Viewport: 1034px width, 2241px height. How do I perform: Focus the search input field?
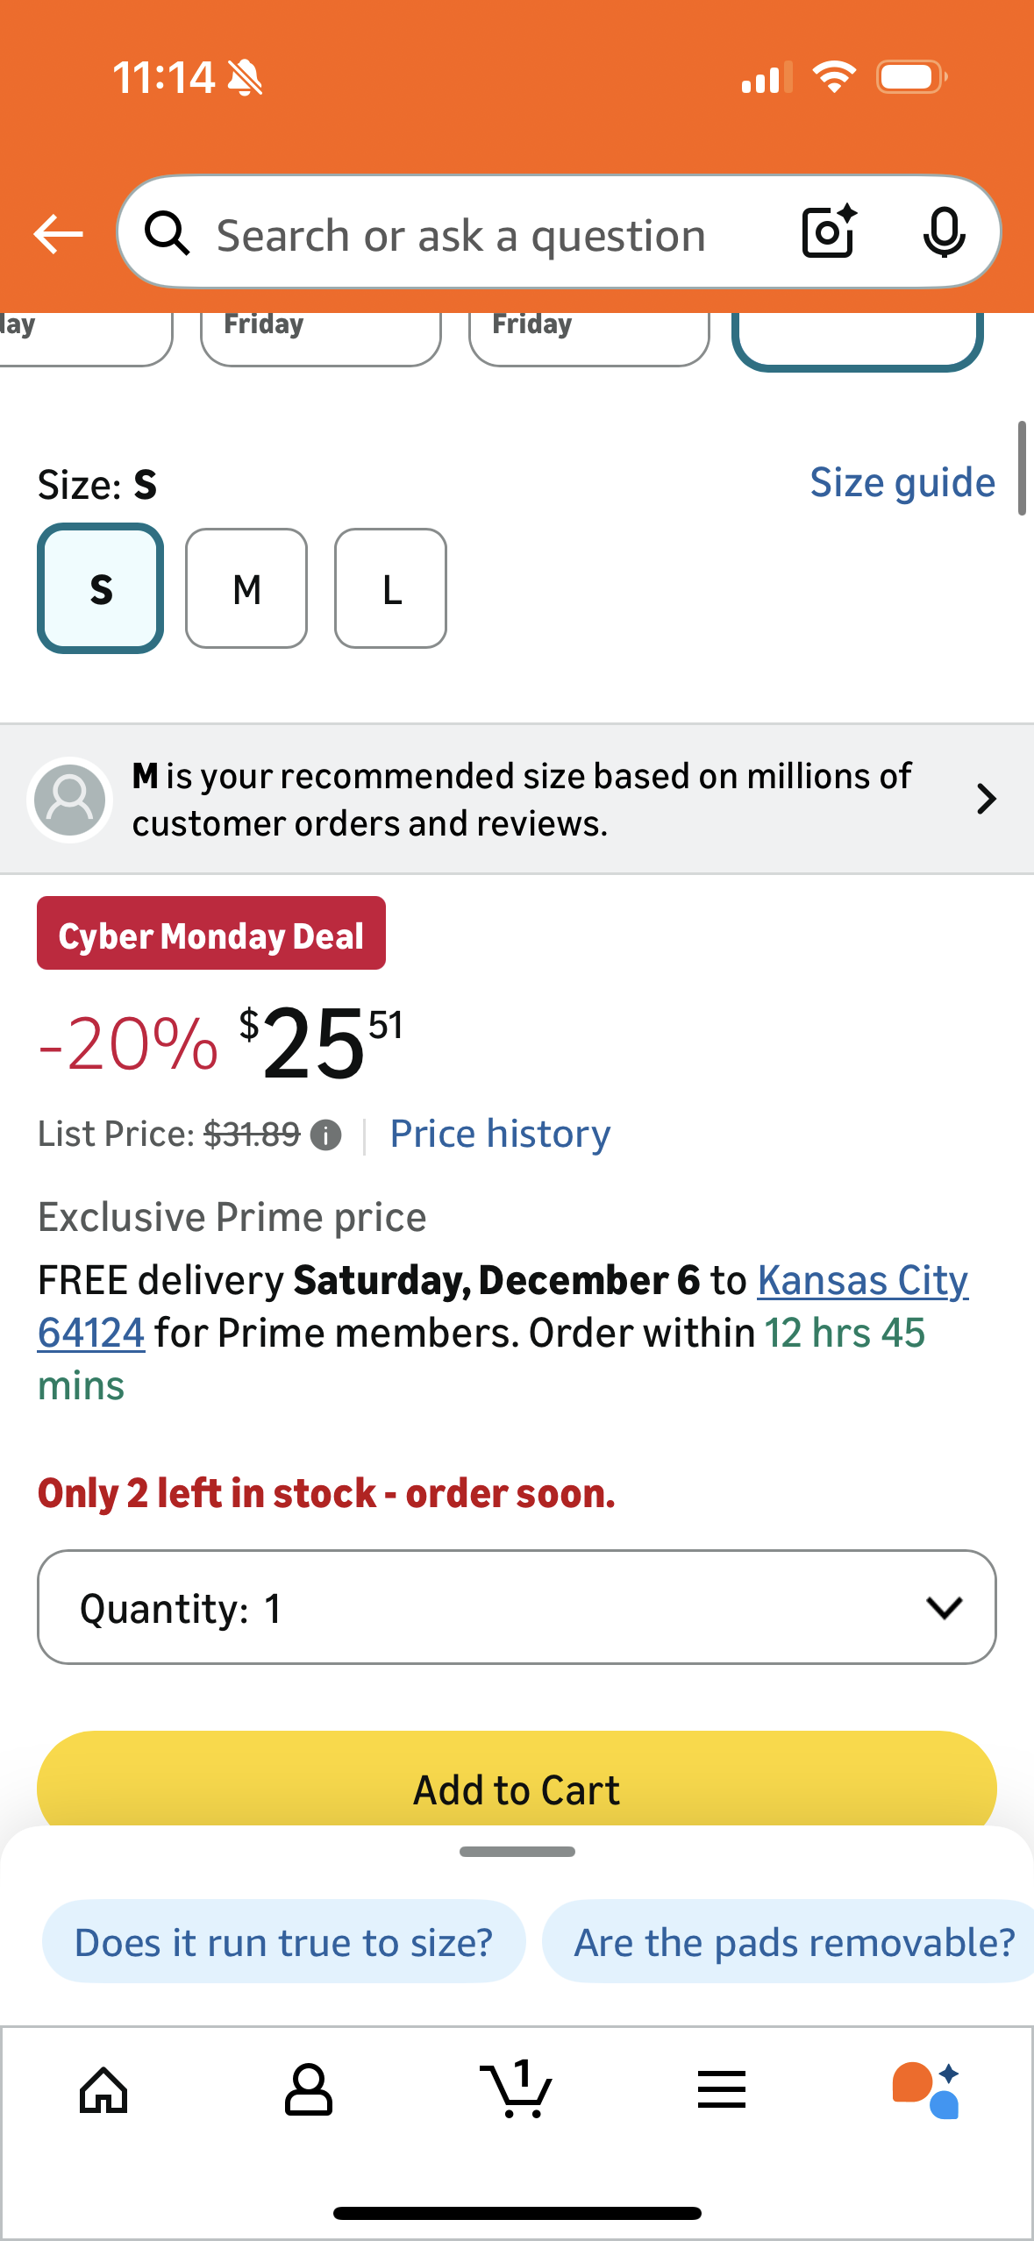tap(491, 235)
